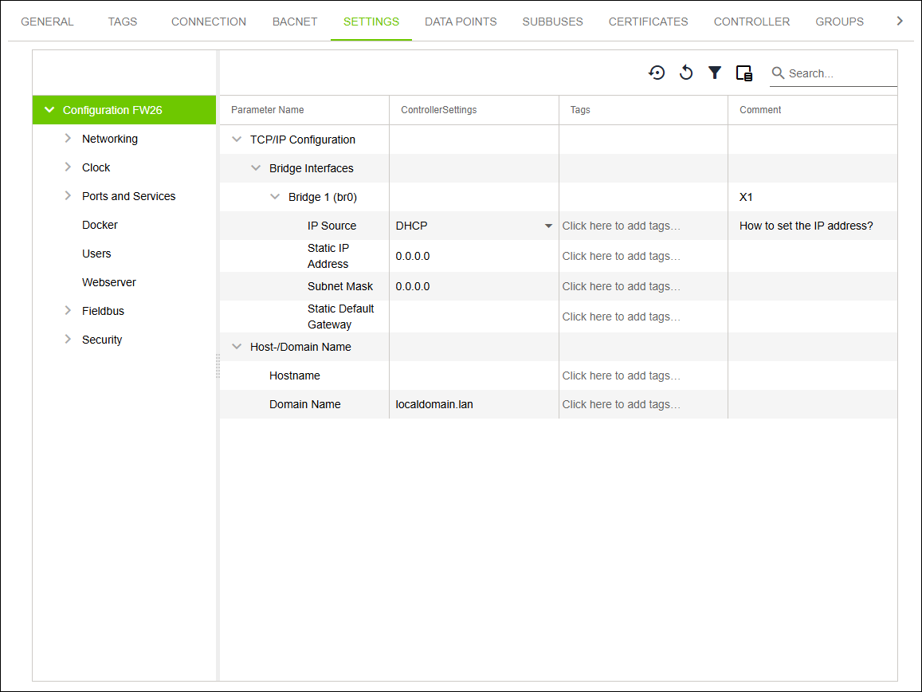Add tags to the Subnet Mask row
This screenshot has height=692, width=922.
point(621,286)
